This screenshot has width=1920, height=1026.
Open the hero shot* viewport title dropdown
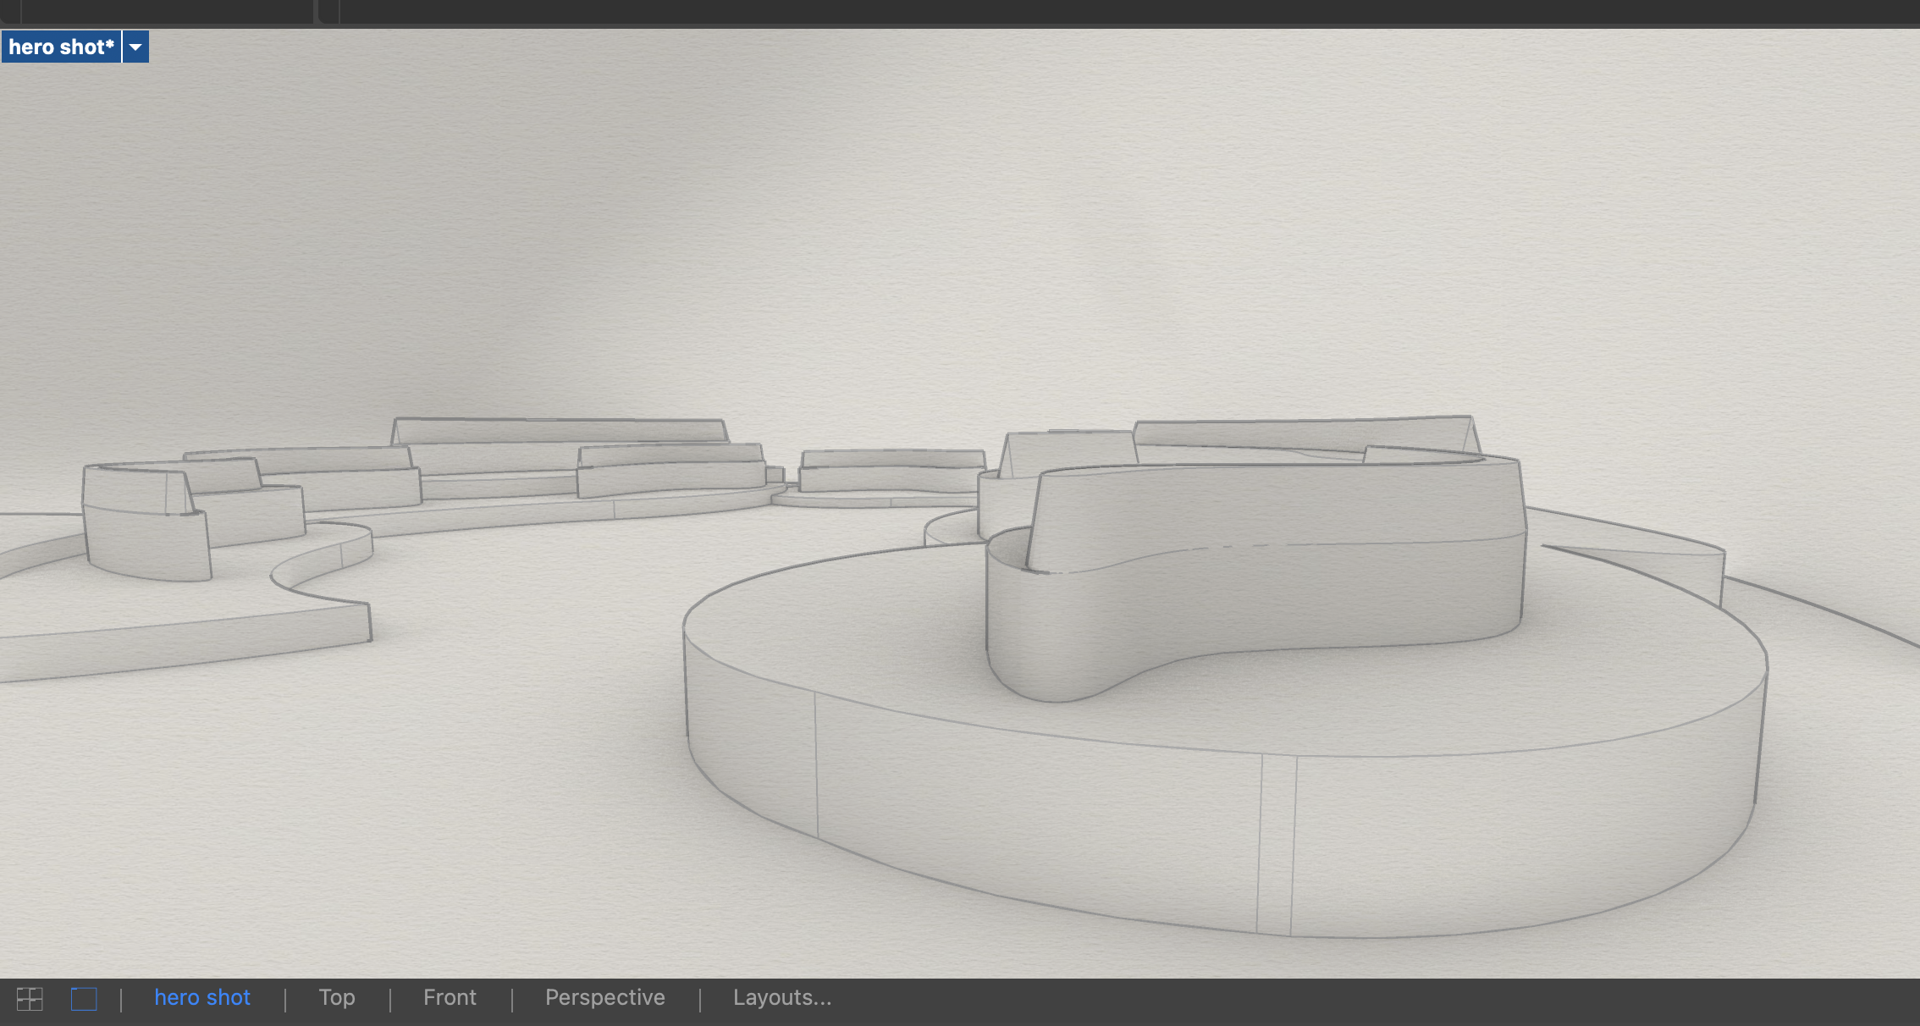click(135, 47)
